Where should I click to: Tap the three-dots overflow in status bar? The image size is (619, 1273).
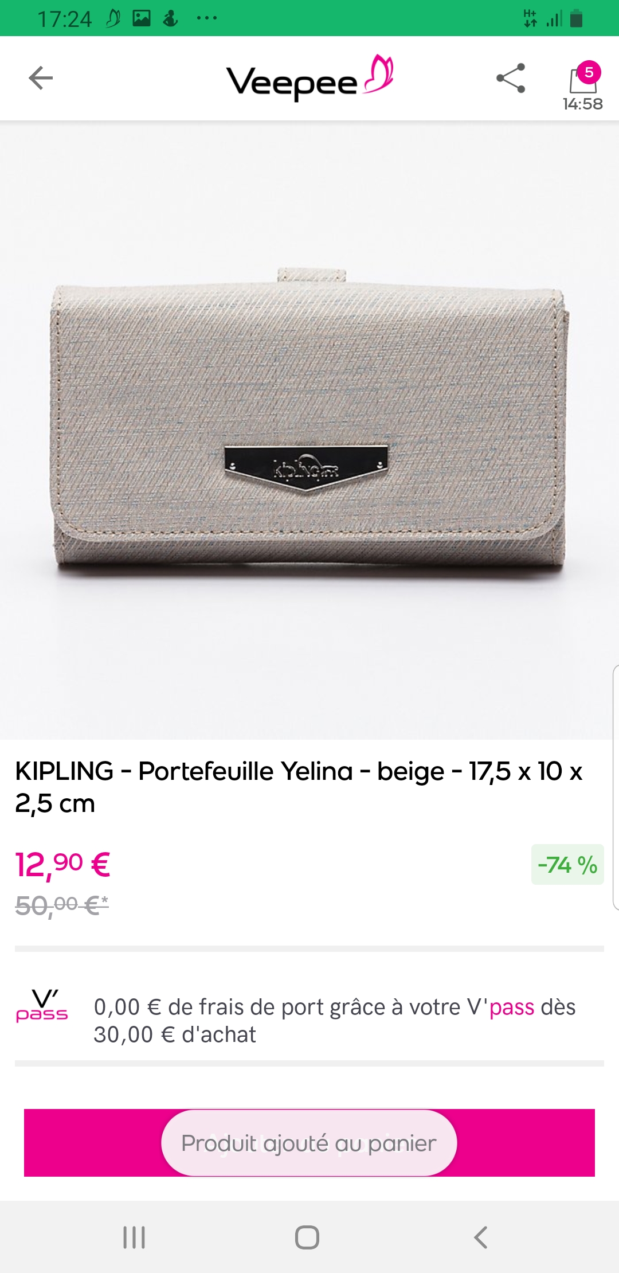click(x=206, y=18)
